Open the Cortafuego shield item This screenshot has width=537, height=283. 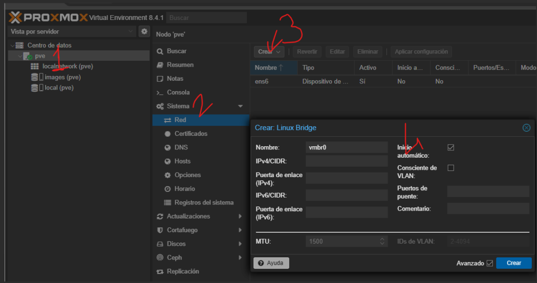pos(160,230)
